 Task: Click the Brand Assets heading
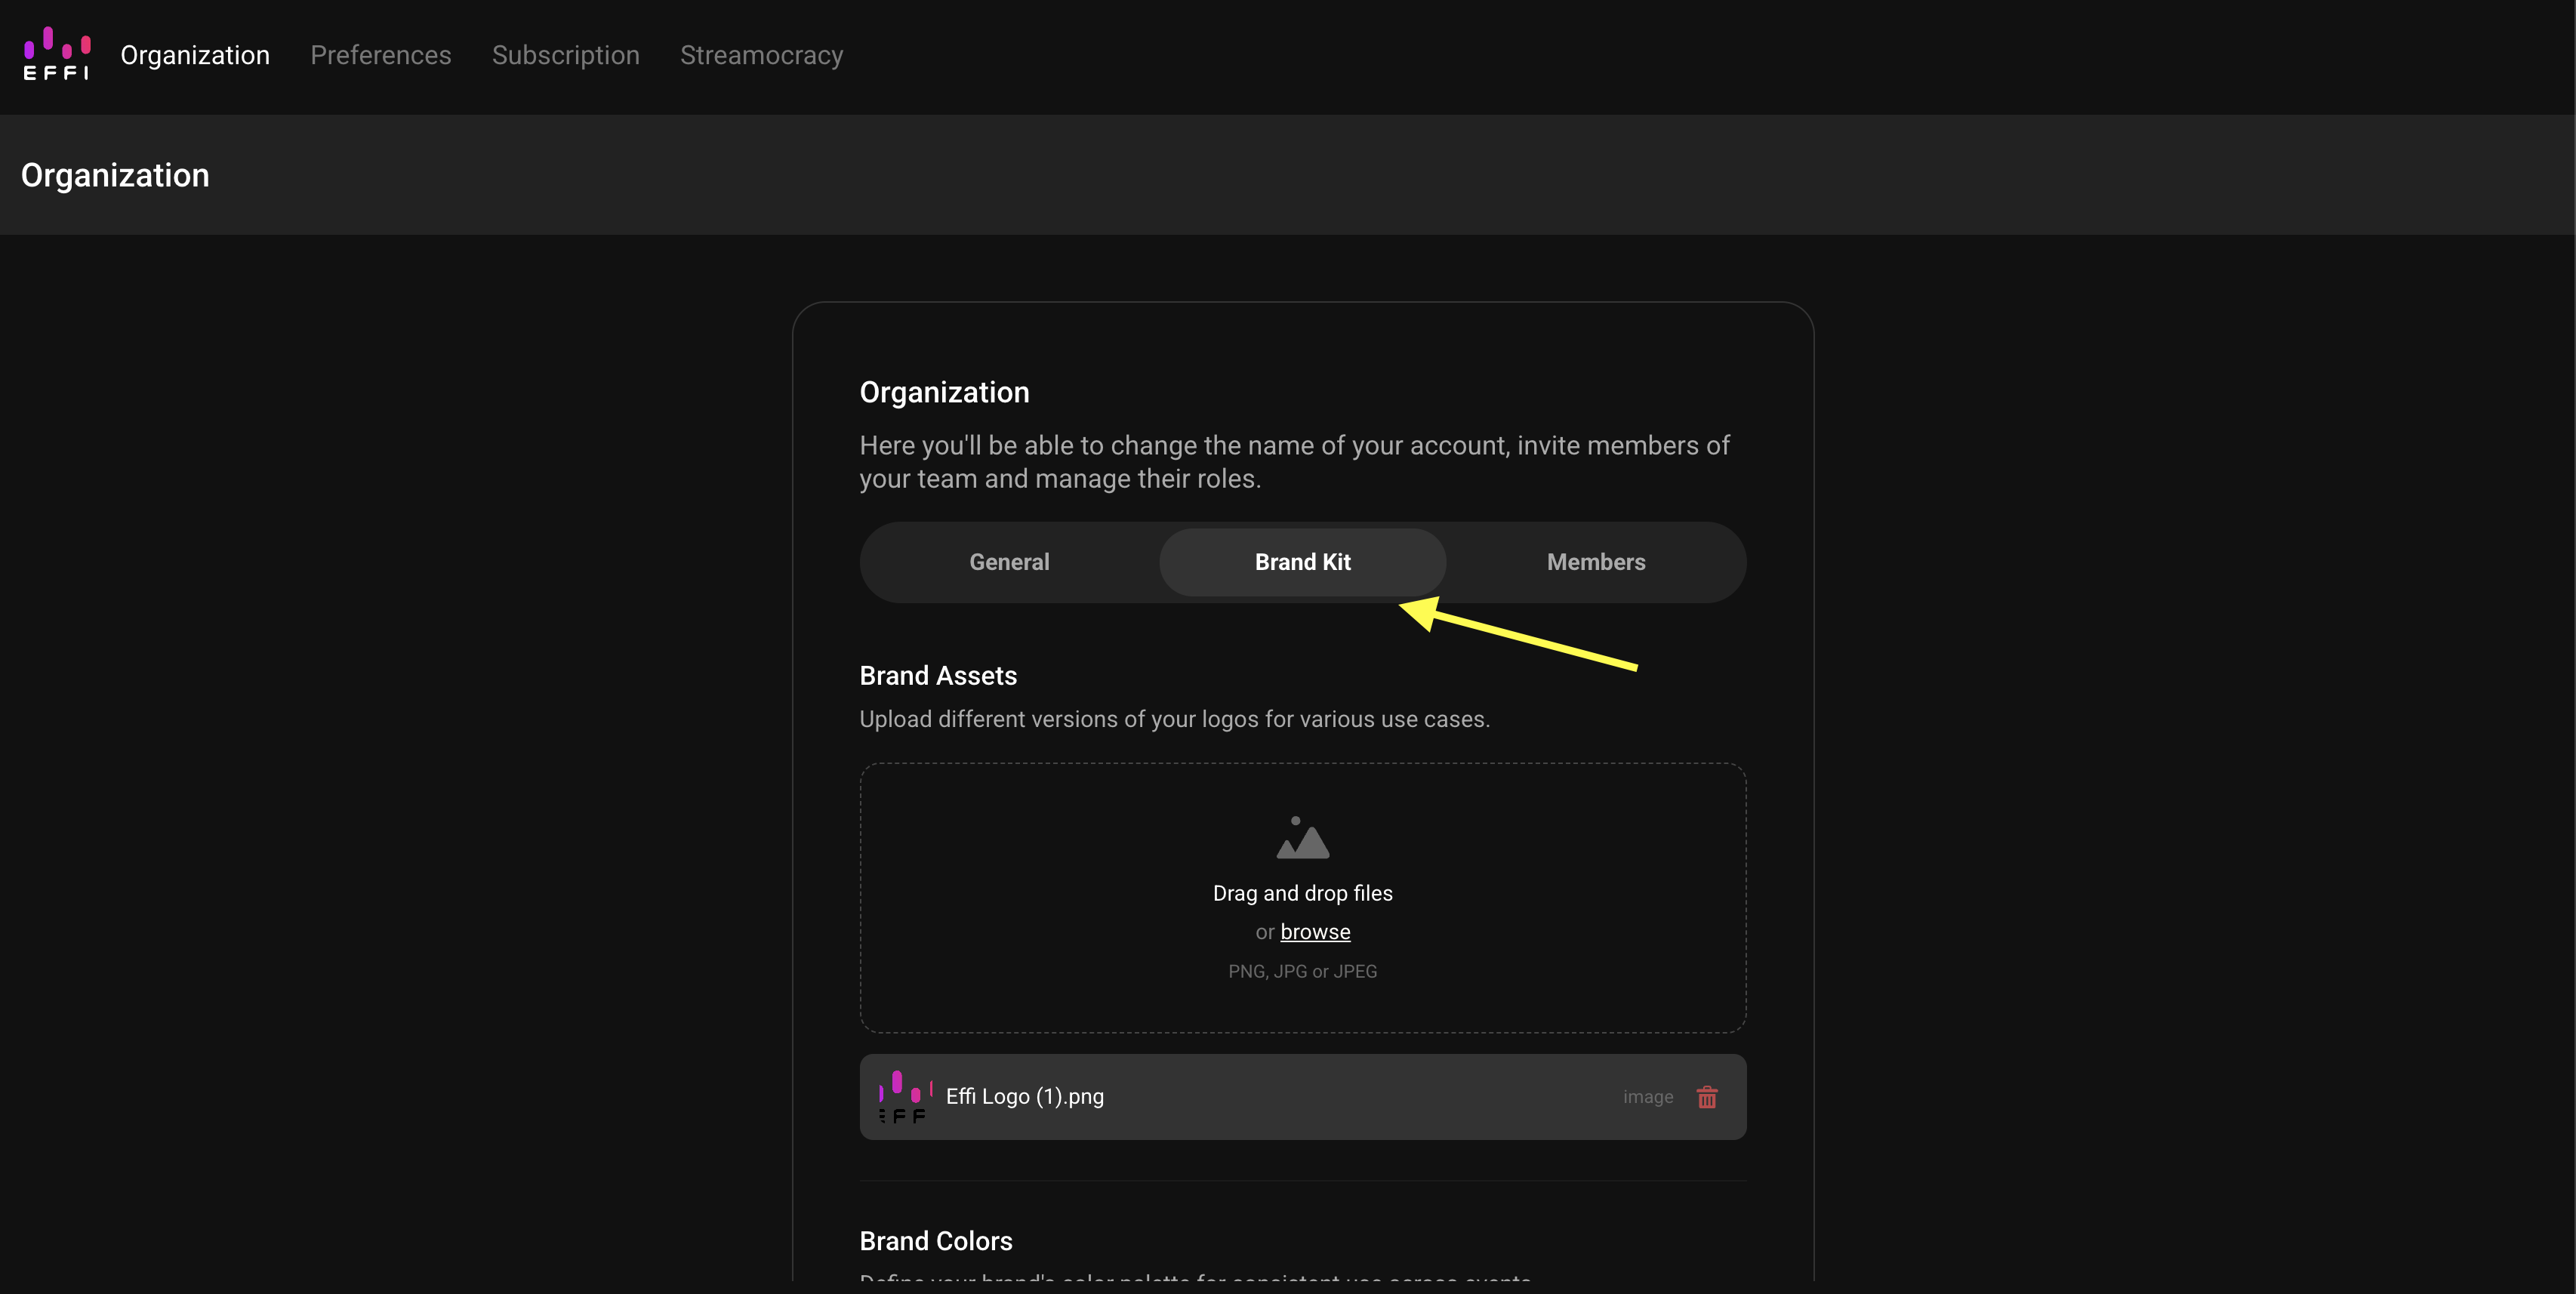coord(937,676)
